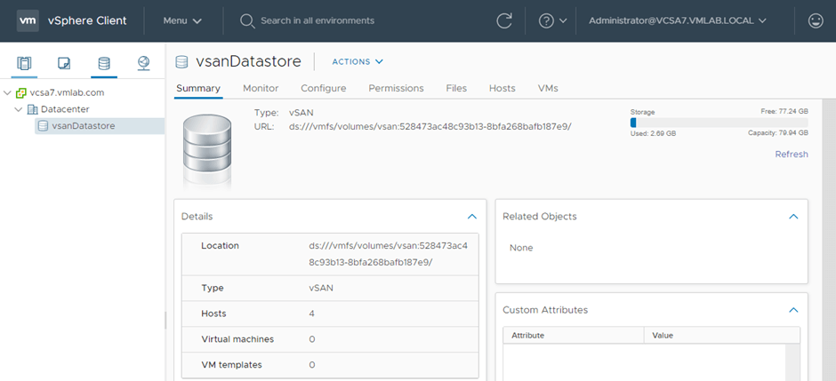
Task: Click the 'Used: 2.69 GB' text
Action: coord(653,133)
